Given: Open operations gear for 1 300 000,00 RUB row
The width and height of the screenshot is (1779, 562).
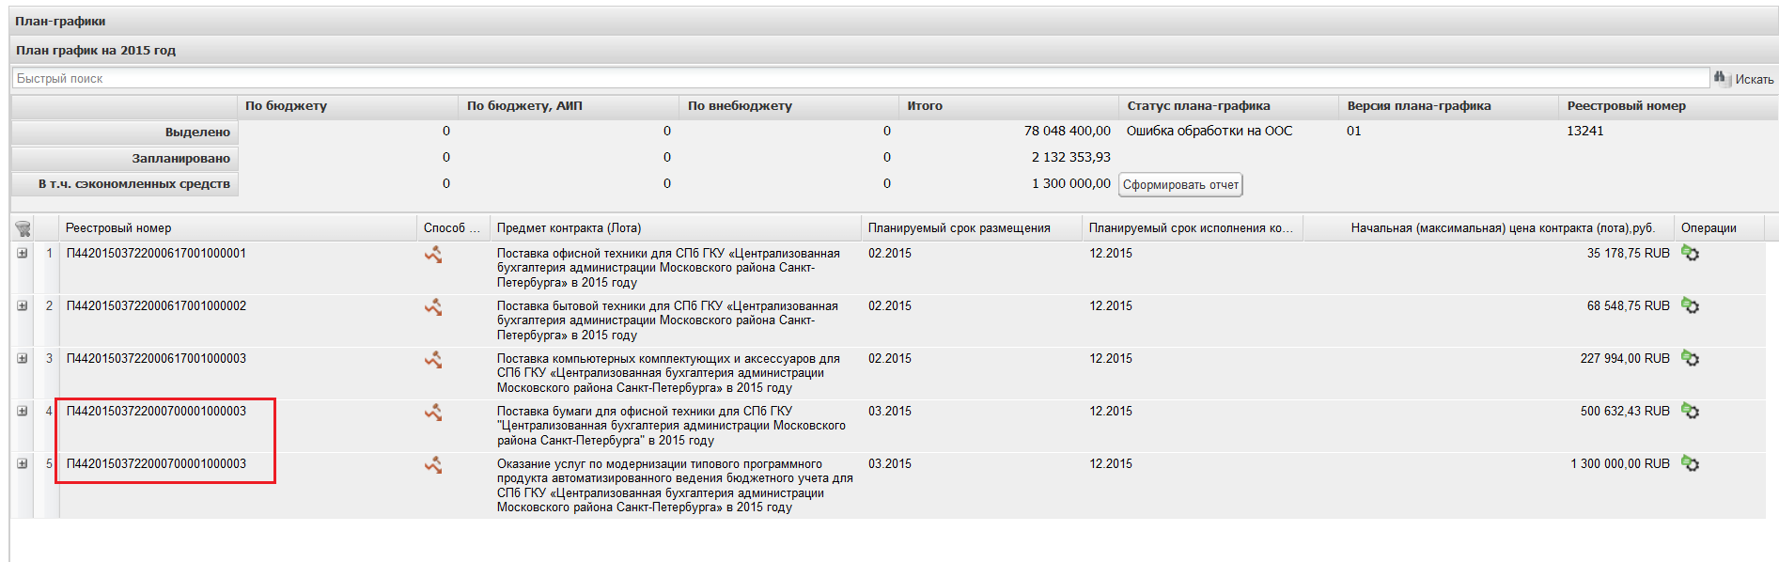Looking at the screenshot, I should [1690, 463].
